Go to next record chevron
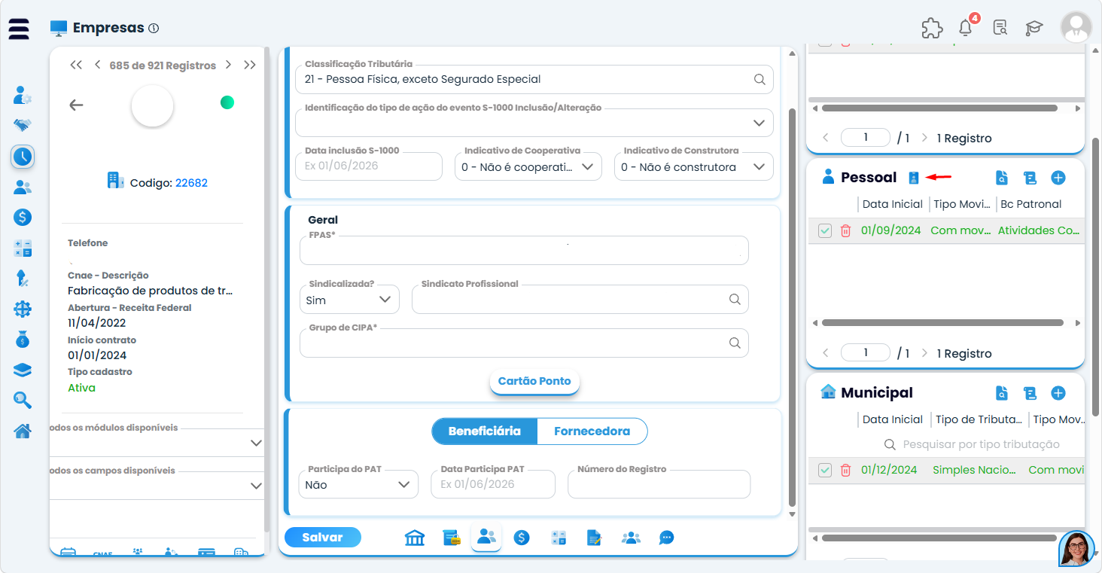Screen dimensions: 1102x573 [228, 66]
